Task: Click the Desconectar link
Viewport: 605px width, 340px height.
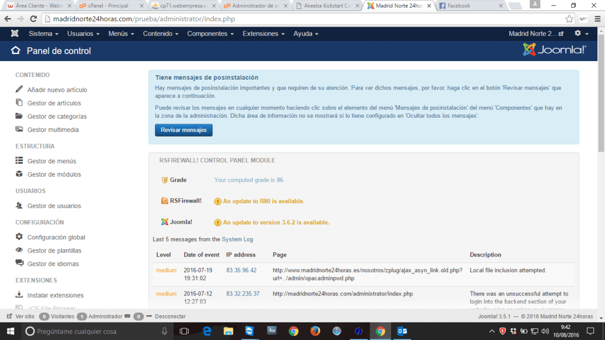Action: click(170, 316)
